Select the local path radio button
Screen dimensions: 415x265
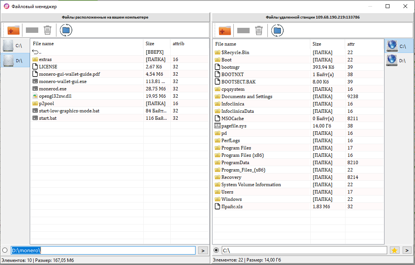5,250
